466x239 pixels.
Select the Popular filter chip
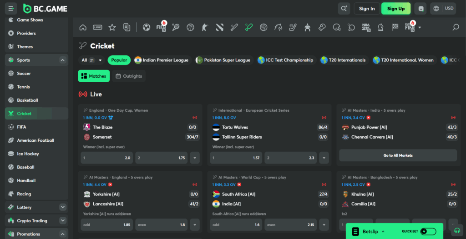[x=119, y=60]
